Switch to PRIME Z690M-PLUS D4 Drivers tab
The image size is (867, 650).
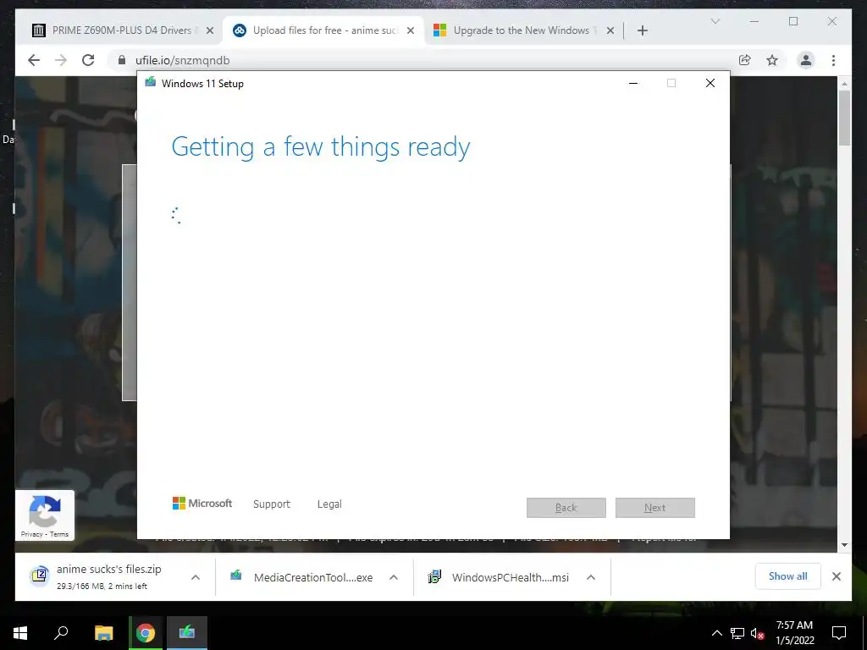(120, 30)
